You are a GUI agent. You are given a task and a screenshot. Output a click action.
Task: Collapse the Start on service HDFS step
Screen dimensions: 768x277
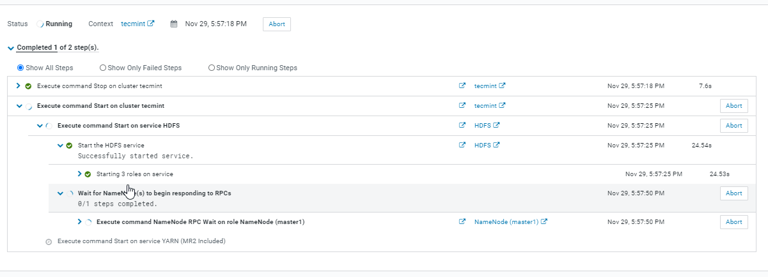40,126
